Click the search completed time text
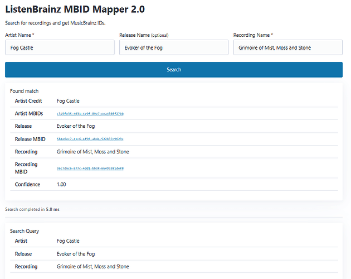Image resolution: width=351 pixels, height=279 pixels. [x=32, y=210]
